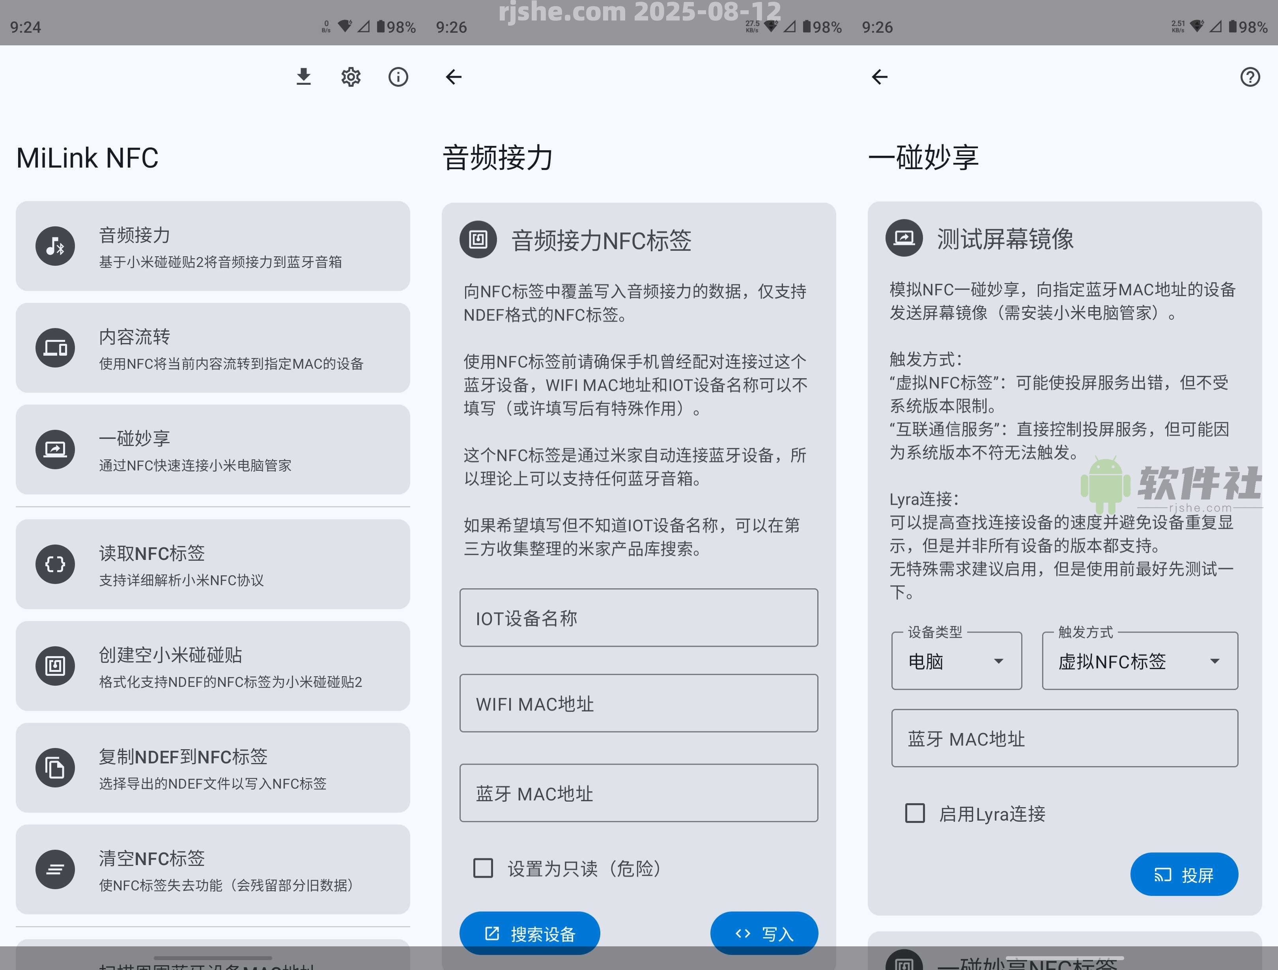Open help question mark icon
This screenshot has height=970, width=1278.
1250,77
